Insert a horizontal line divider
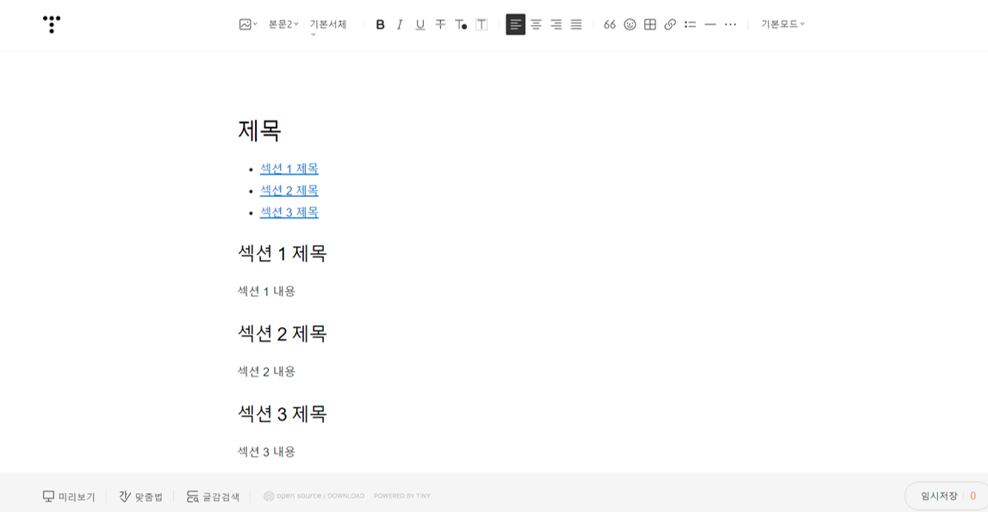 (x=710, y=24)
